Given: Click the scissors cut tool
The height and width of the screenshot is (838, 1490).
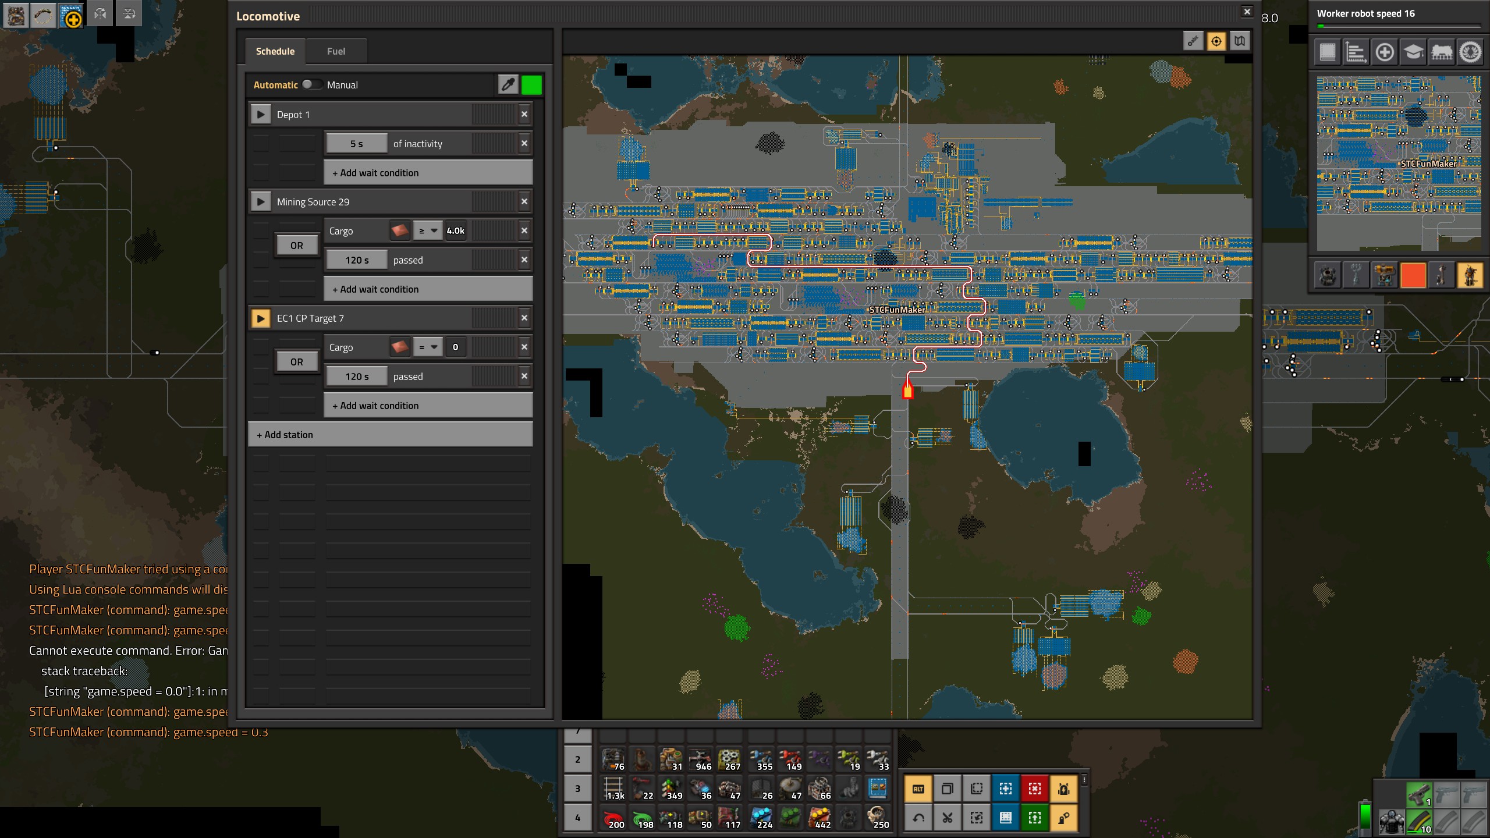Looking at the screenshot, I should point(948,818).
